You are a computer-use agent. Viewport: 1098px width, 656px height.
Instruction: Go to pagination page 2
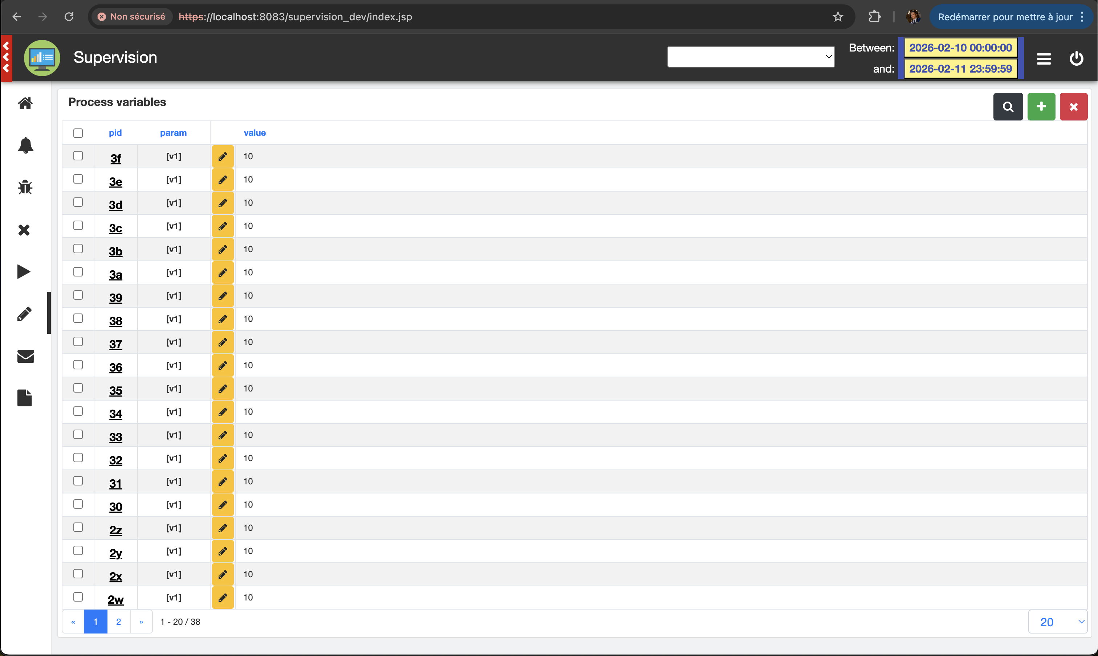coord(119,622)
